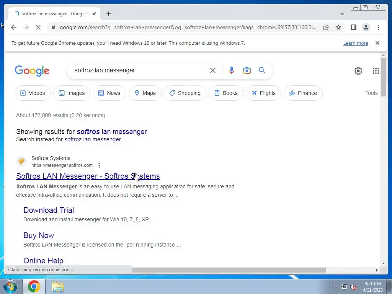Open the three-dot menu for Softros result
The height and width of the screenshot is (294, 392).
99,165
